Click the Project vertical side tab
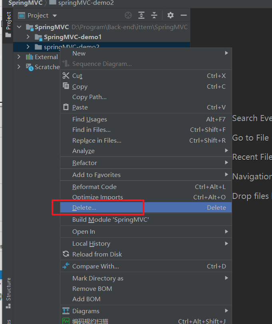The height and width of the screenshot is (324, 272). 8,25
